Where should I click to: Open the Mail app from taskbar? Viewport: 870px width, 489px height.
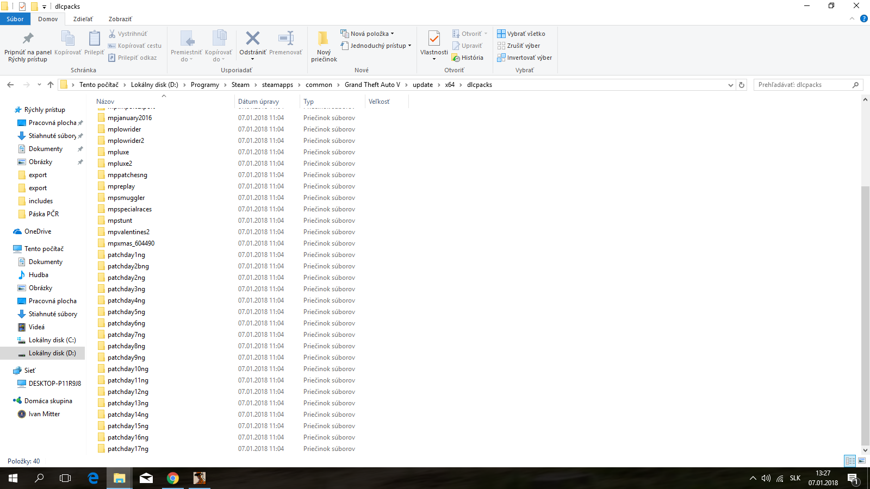coord(146,478)
